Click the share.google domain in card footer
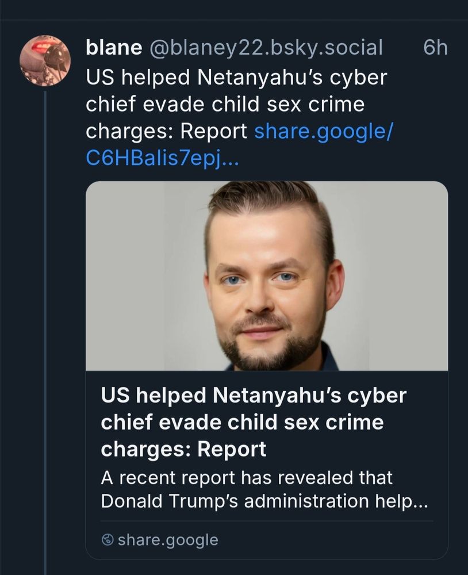 [x=168, y=540]
